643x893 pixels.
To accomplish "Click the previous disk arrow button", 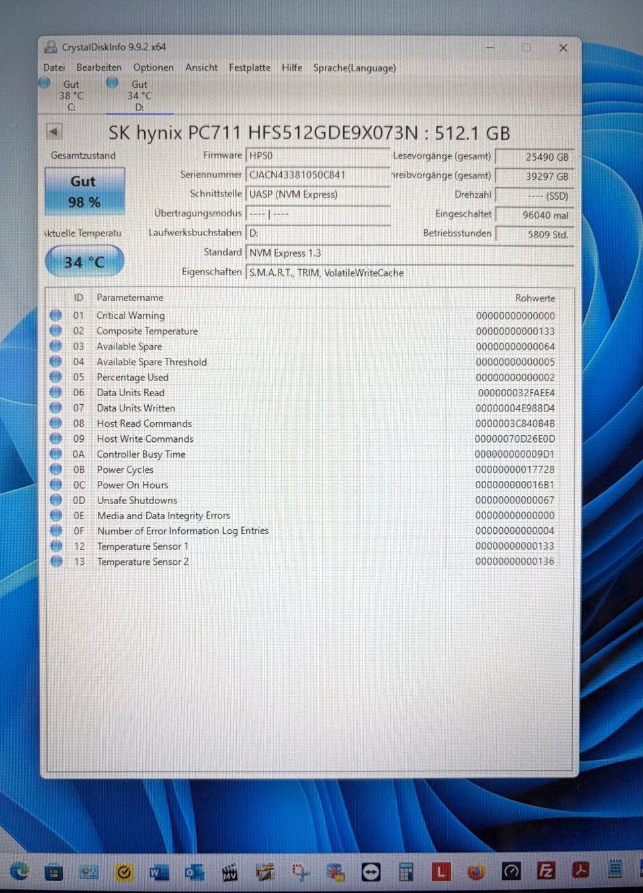I will point(54,131).
